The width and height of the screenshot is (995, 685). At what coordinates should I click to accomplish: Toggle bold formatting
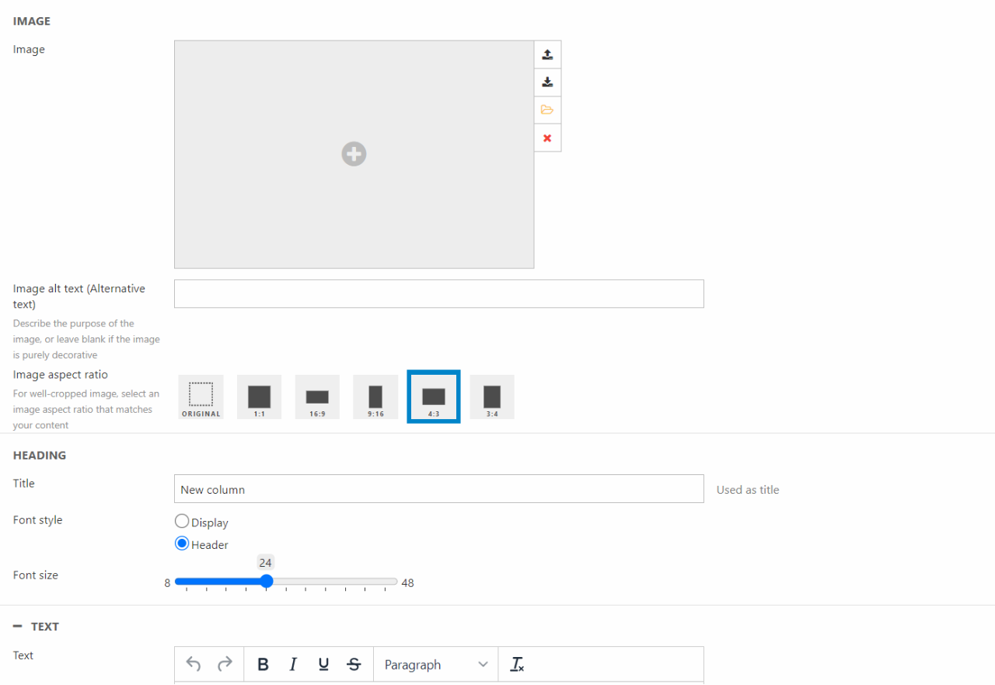[x=263, y=665]
